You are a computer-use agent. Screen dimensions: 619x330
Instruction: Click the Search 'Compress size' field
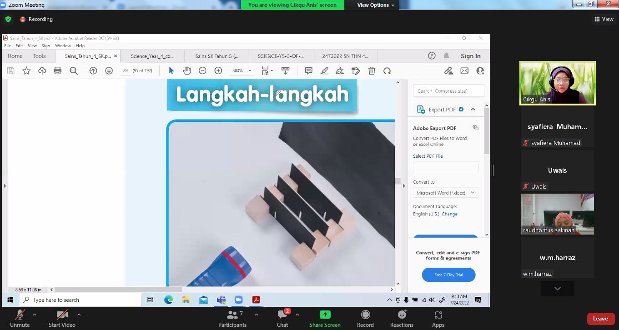point(448,91)
